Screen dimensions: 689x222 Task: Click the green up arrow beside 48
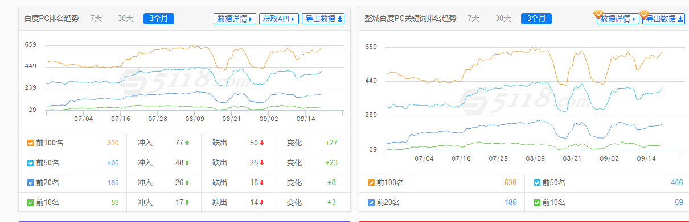tap(187, 163)
